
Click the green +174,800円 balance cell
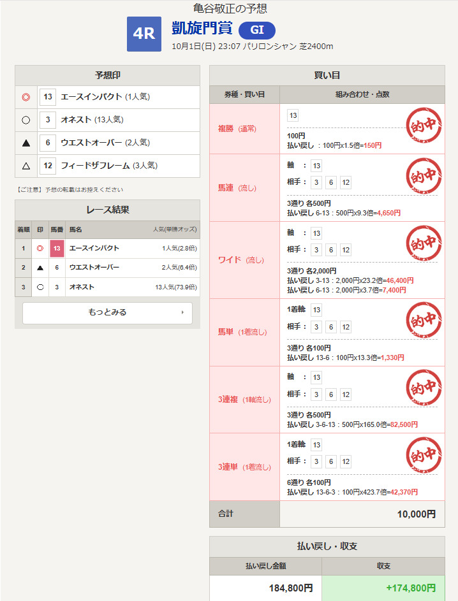383,588
